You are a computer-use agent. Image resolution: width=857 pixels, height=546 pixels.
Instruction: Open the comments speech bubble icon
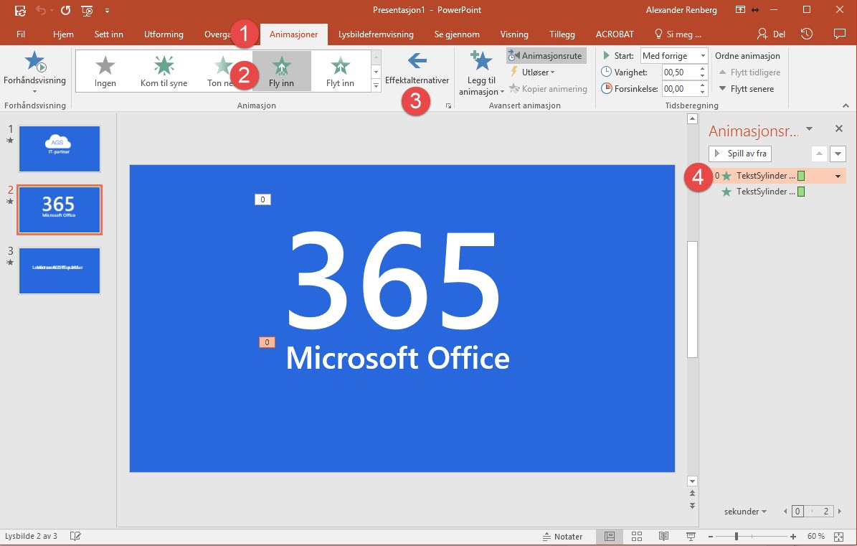point(840,34)
